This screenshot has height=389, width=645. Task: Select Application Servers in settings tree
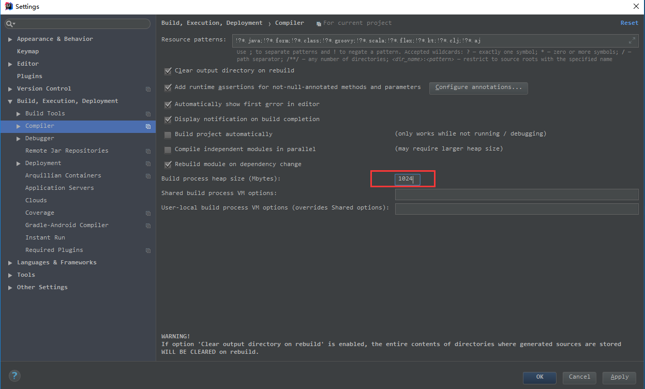(x=59, y=188)
